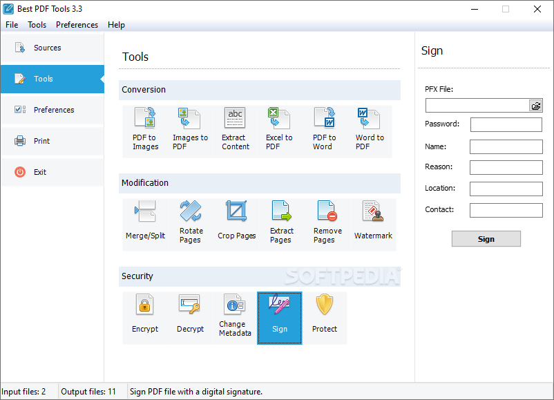This screenshot has height=400, width=554.
Task: Click the Location input field
Action: (x=506, y=189)
